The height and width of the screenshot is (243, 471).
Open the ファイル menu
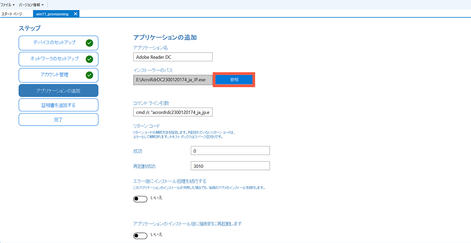(x=6, y=5)
